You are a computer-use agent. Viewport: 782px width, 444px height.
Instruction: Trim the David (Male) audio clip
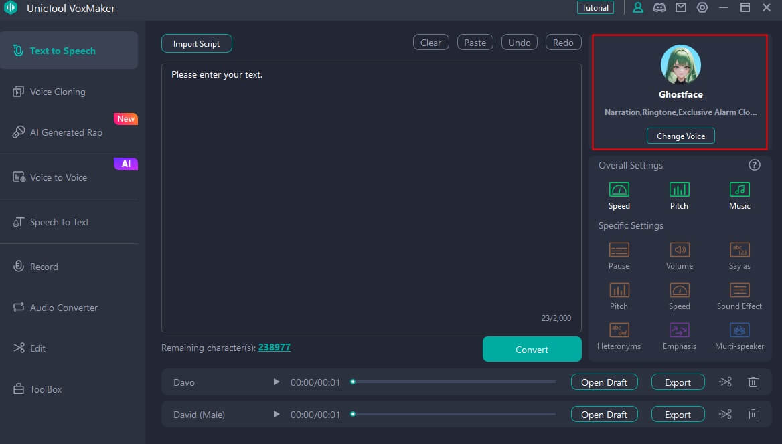(x=726, y=415)
